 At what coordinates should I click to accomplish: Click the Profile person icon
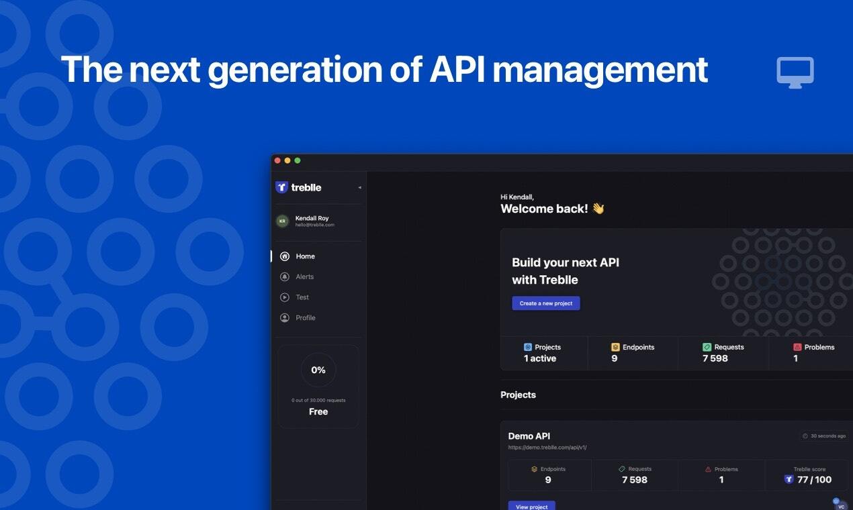(285, 317)
